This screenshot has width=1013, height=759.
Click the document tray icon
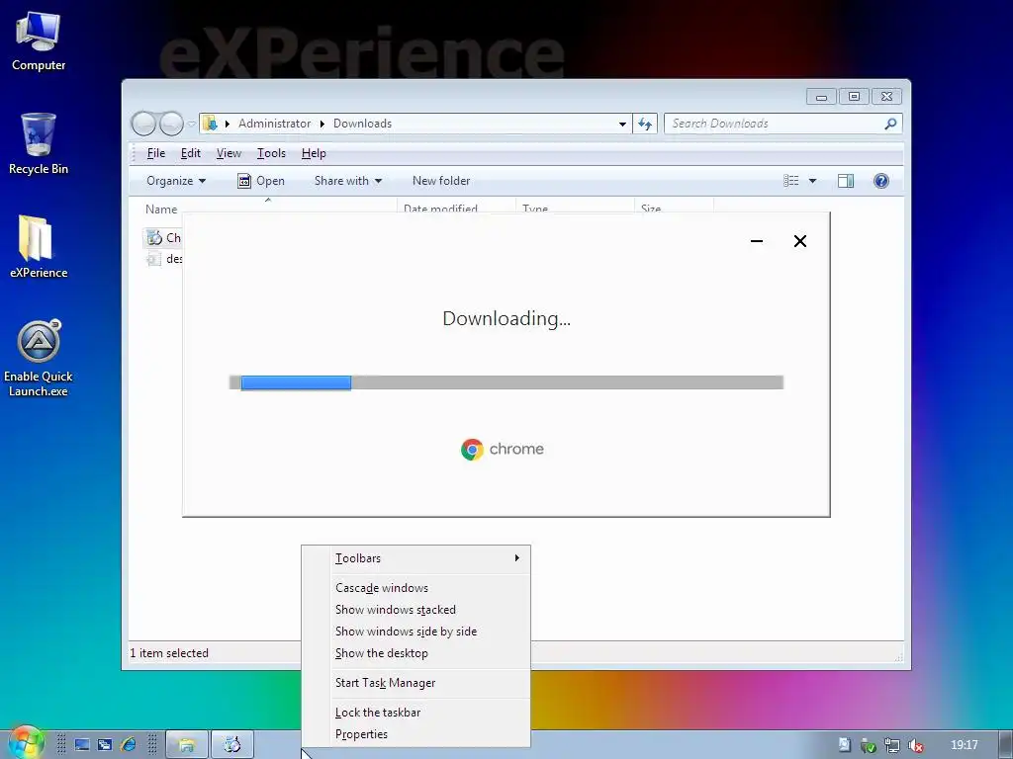(845, 745)
